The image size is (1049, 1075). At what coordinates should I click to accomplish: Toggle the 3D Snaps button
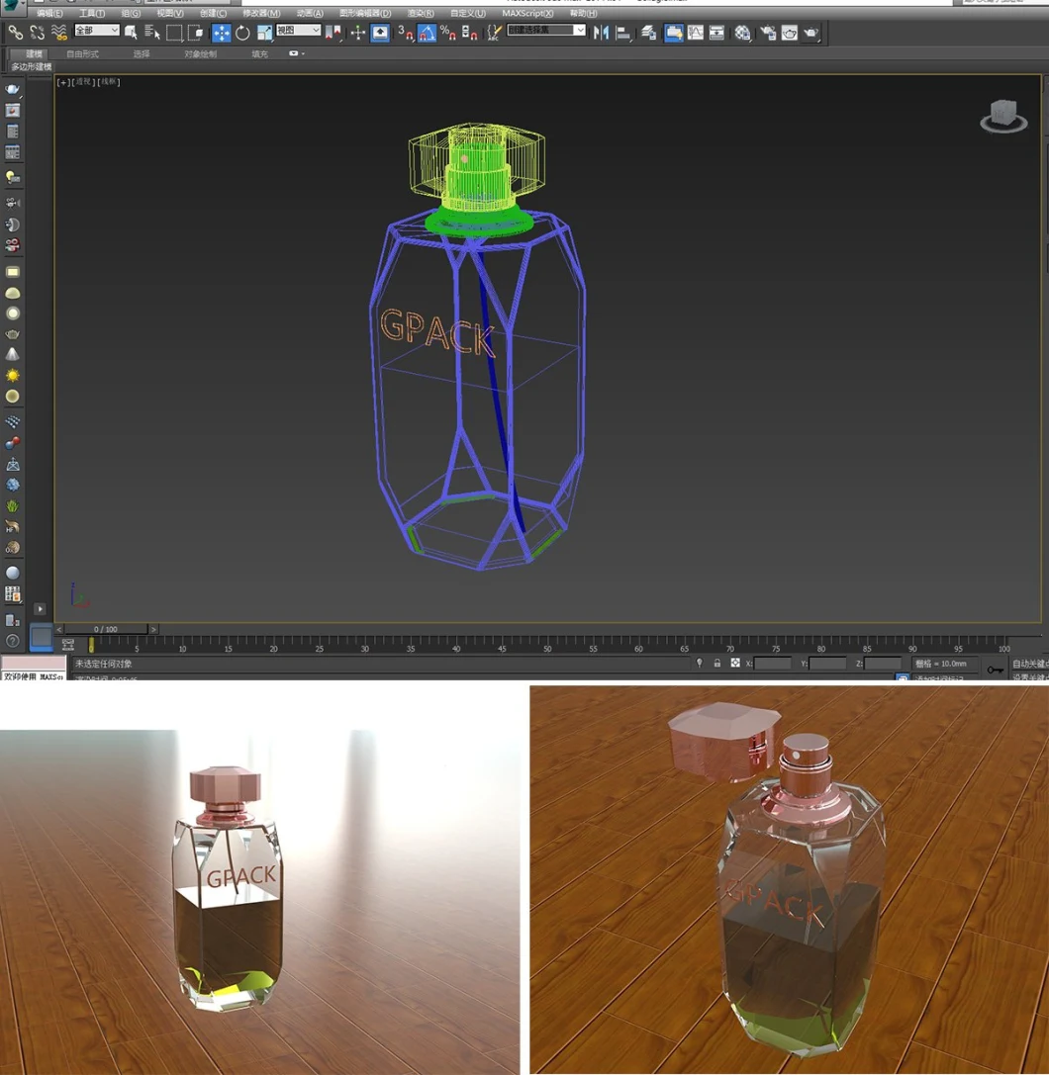click(406, 33)
